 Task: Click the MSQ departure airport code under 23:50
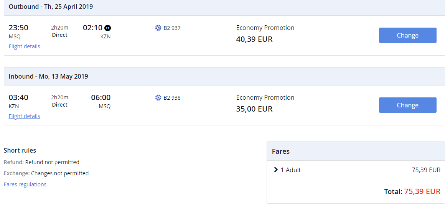coord(15,36)
